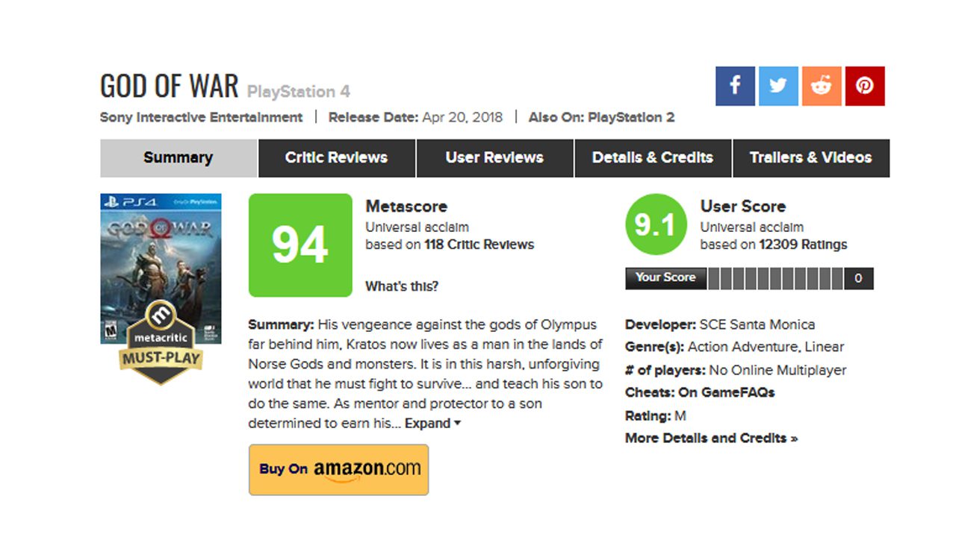The height and width of the screenshot is (537, 956).
Task: Click the green 94 Metascore box
Action: coord(300,245)
